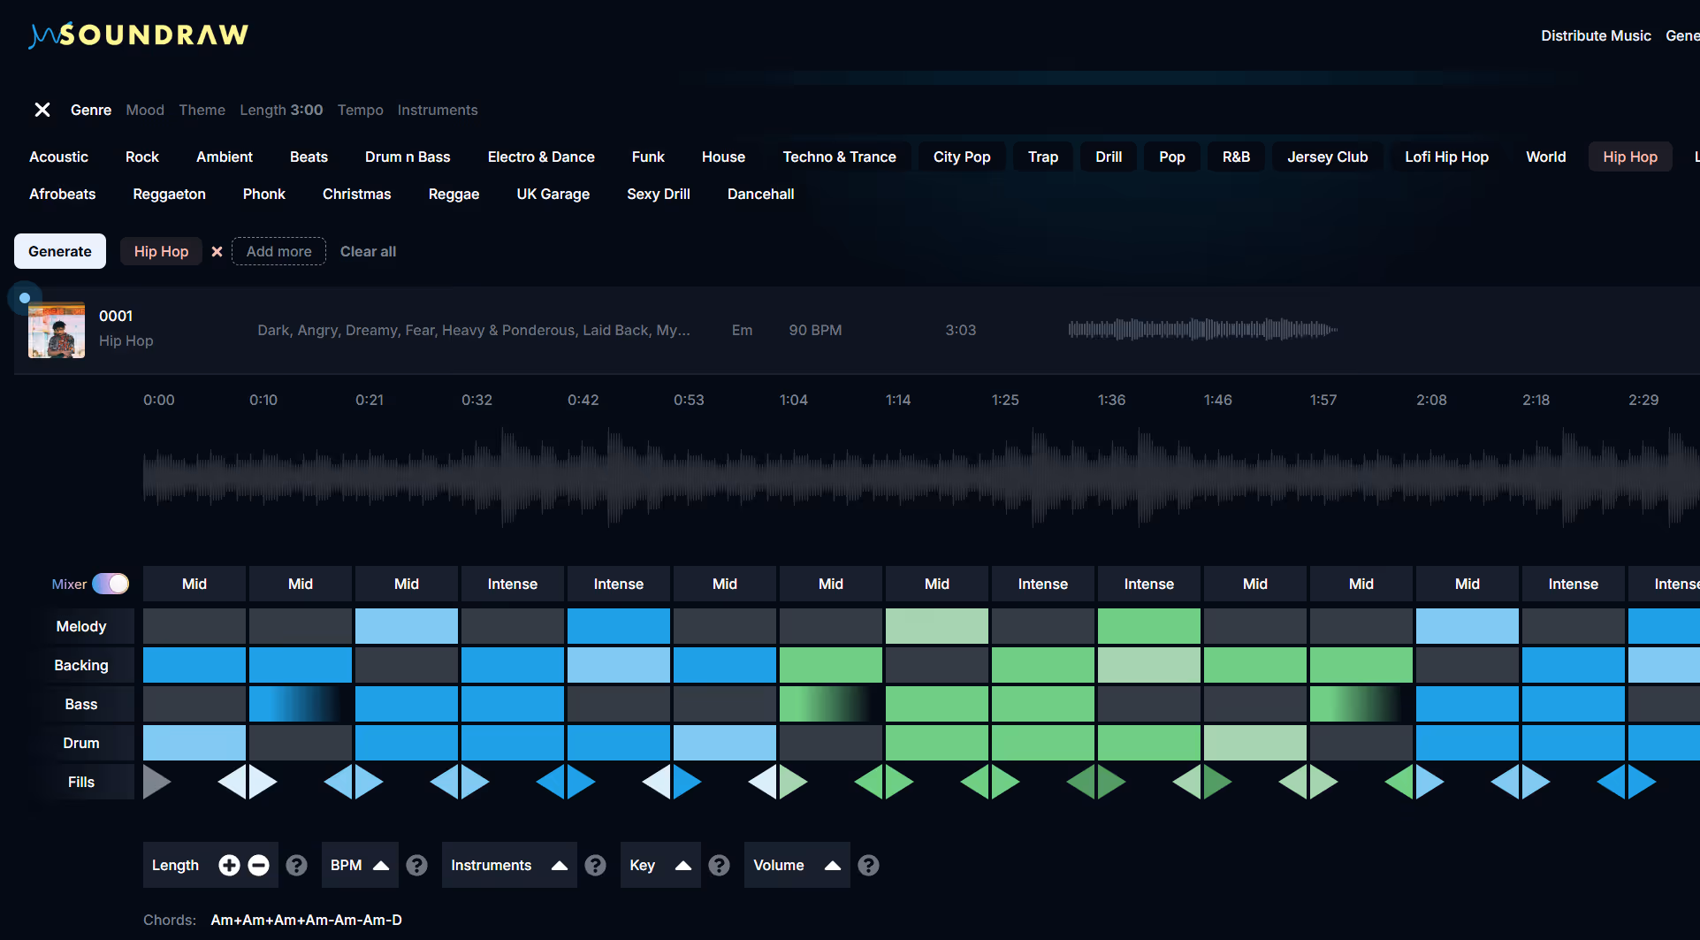Open the Distribute Music link

(x=1596, y=35)
